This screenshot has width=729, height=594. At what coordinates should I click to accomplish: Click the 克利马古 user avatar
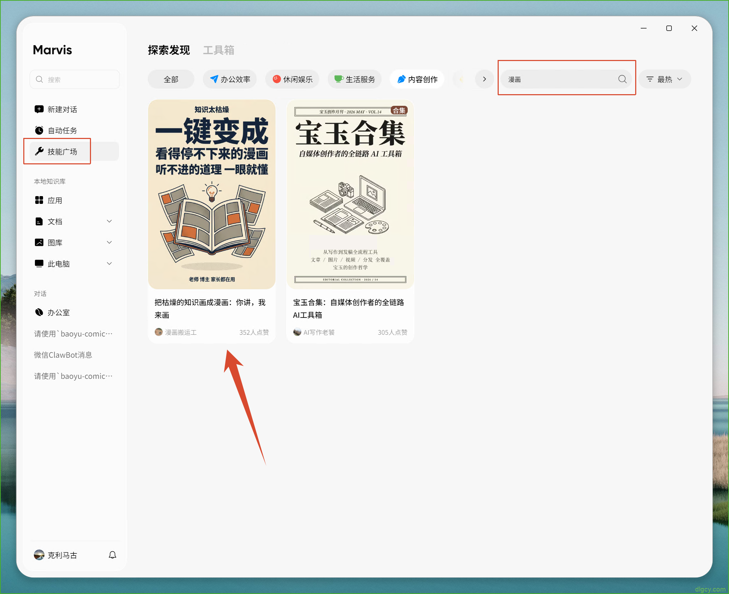(x=39, y=555)
